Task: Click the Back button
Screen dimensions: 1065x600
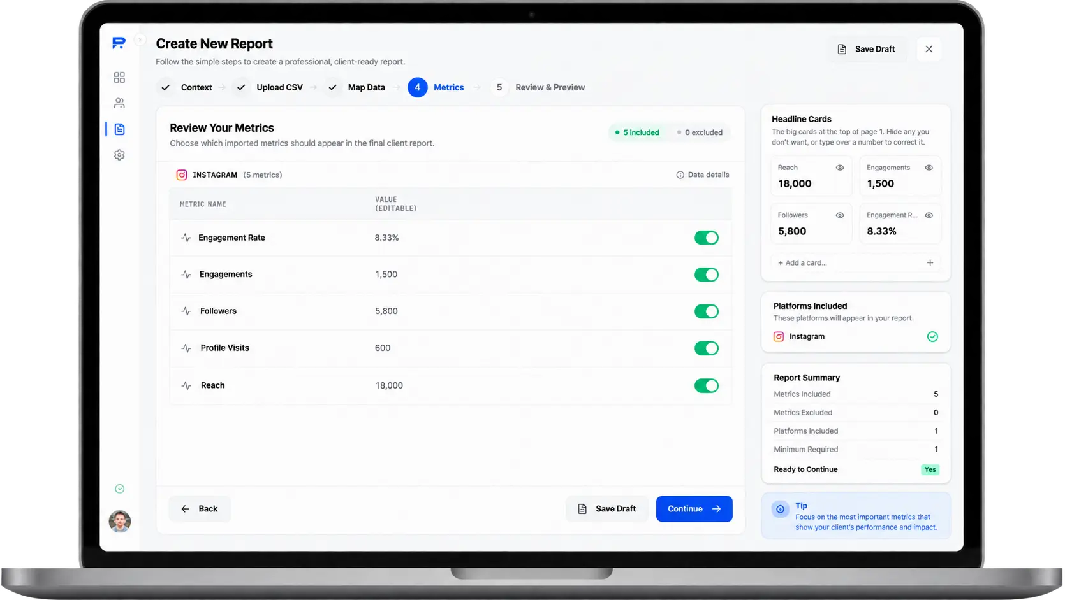Action: coord(200,509)
